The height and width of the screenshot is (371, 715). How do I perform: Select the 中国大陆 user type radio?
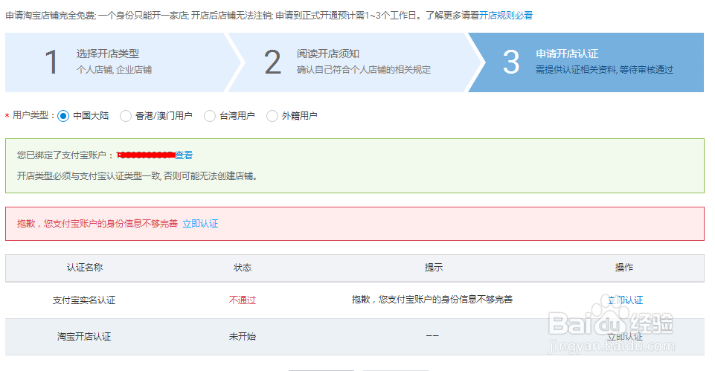[63, 116]
